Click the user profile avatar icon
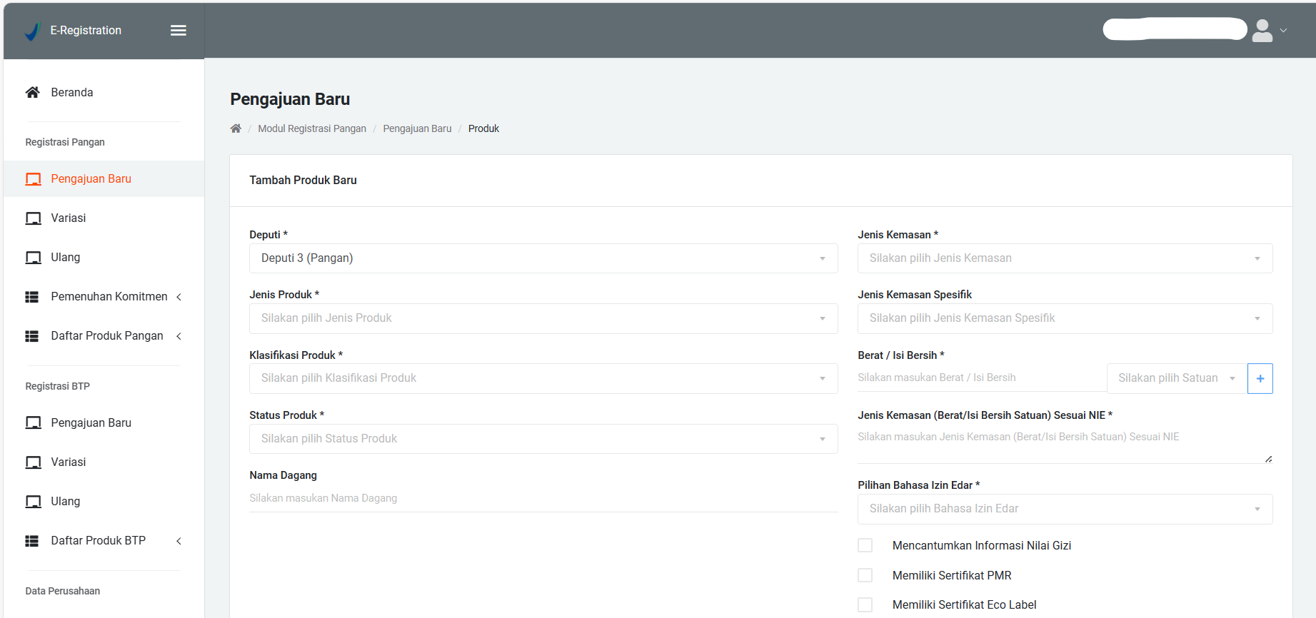Viewport: 1316px width, 618px height. tap(1262, 31)
